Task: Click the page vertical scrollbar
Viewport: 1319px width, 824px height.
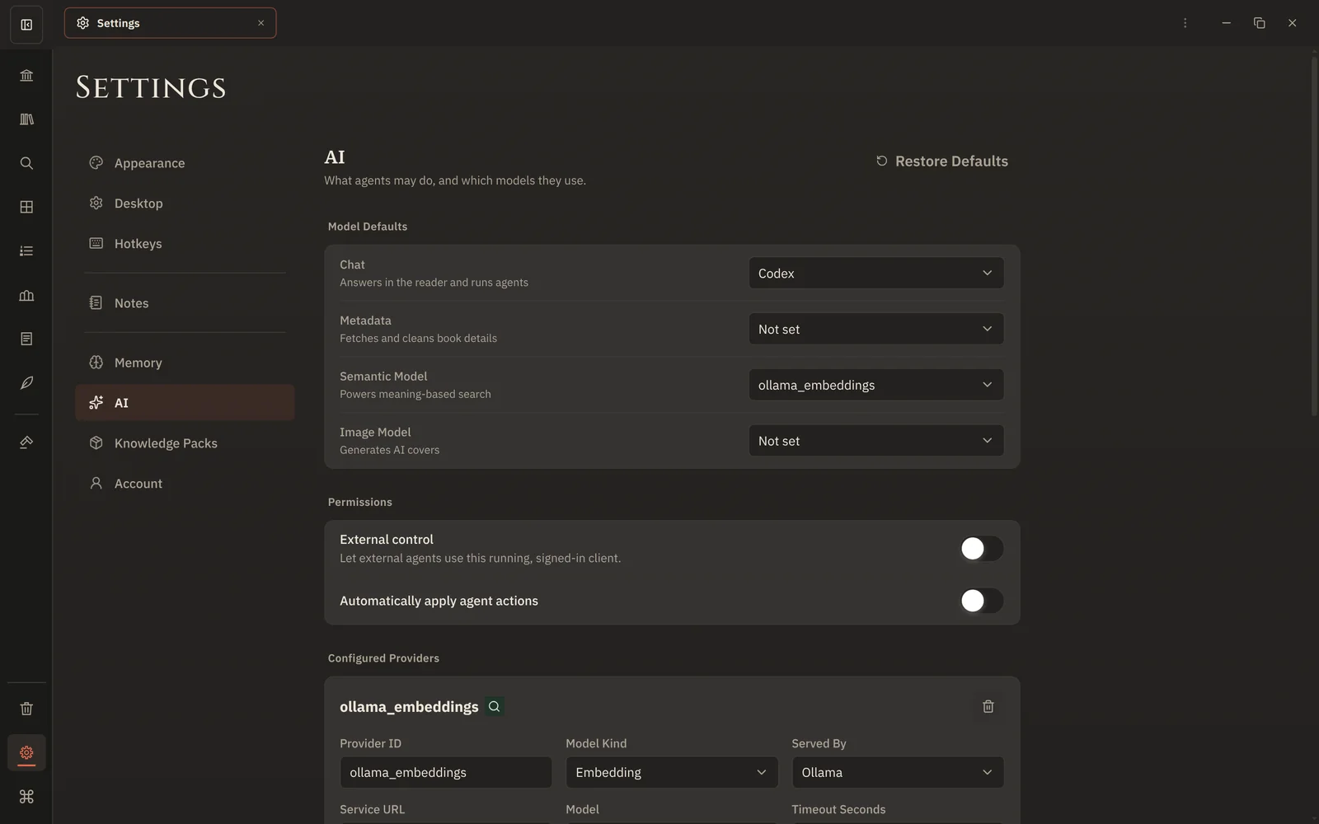Action: pyautogui.click(x=1314, y=236)
